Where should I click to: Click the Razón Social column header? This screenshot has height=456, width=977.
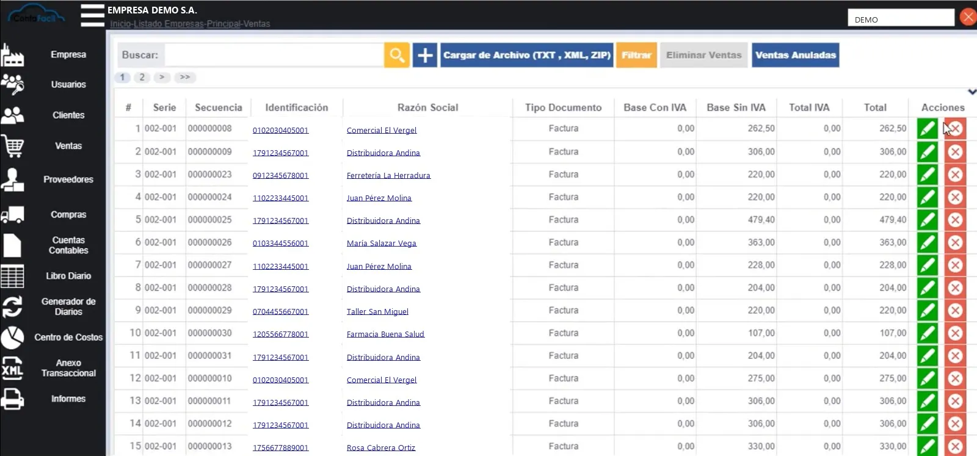(x=427, y=107)
